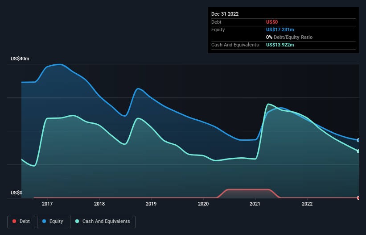366x235 pixels.
Task: Click the Dec 31 2022 tooltip date
Action: pyautogui.click(x=225, y=14)
